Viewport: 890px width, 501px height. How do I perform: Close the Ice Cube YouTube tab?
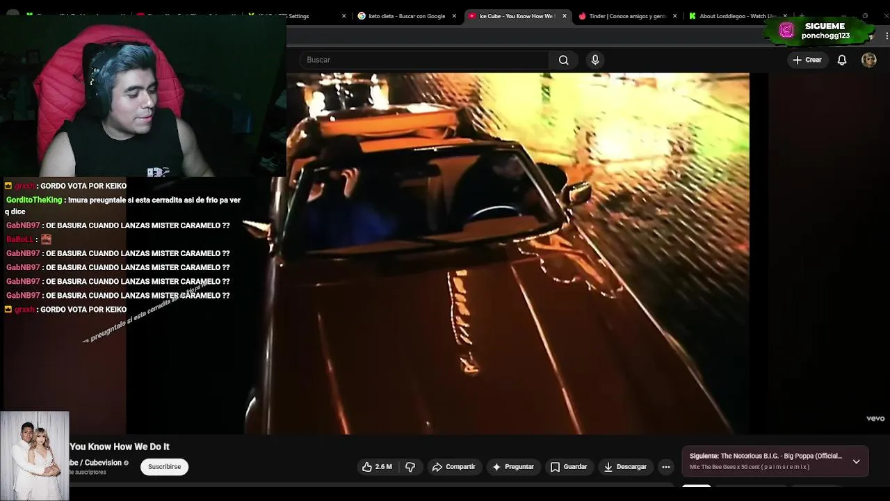point(565,16)
